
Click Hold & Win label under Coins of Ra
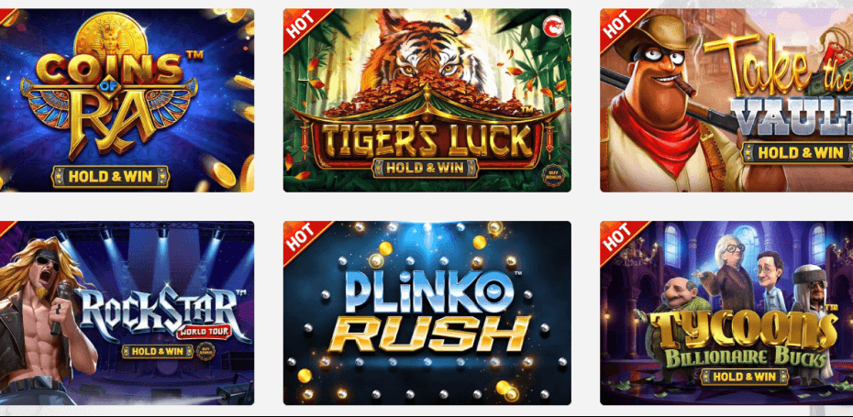111,176
